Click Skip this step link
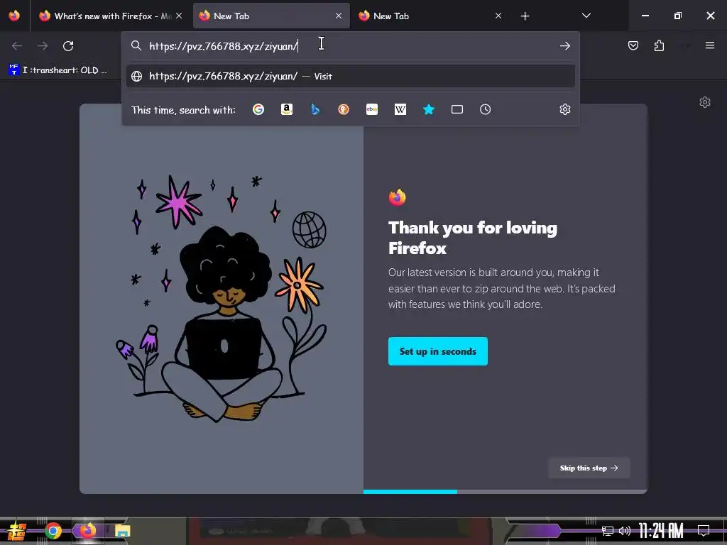 coord(589,468)
